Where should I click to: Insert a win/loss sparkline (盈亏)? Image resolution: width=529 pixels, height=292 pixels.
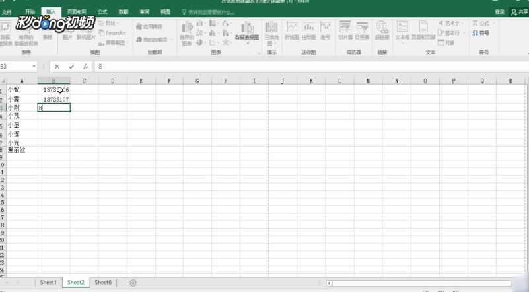click(325, 30)
